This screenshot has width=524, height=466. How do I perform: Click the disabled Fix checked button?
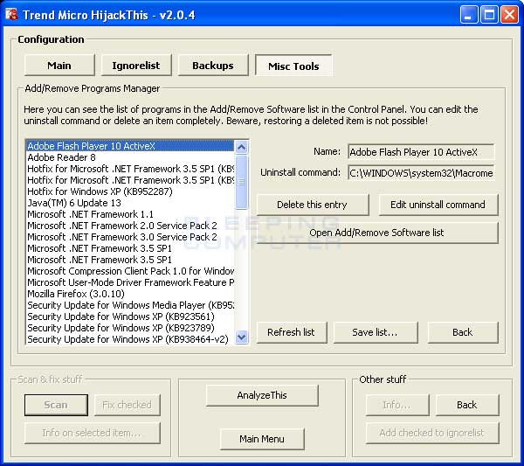pos(127,405)
